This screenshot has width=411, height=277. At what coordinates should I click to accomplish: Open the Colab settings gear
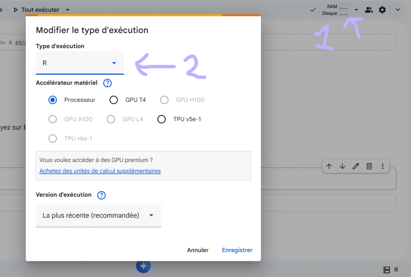[x=383, y=9]
